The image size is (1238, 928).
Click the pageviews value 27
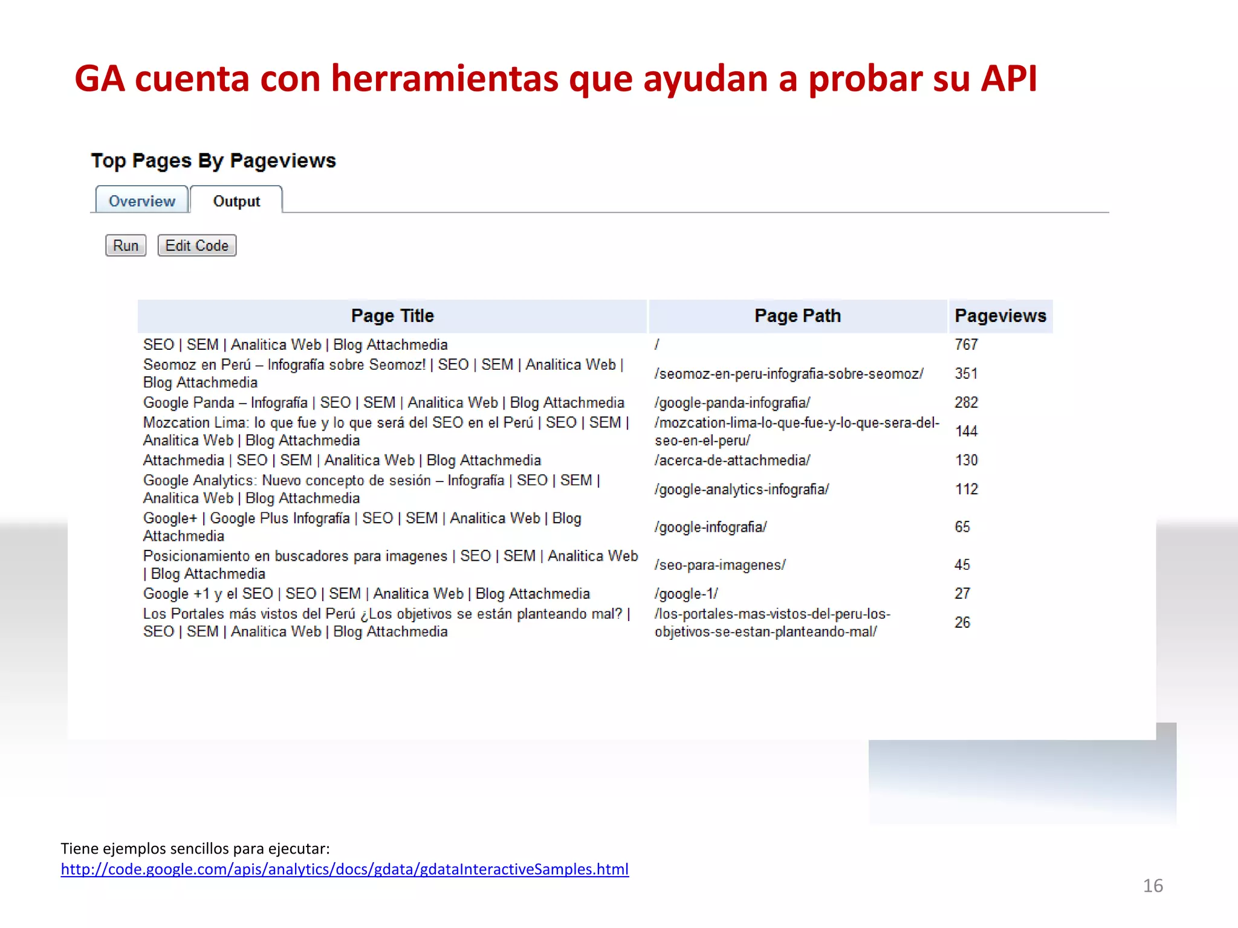point(962,594)
